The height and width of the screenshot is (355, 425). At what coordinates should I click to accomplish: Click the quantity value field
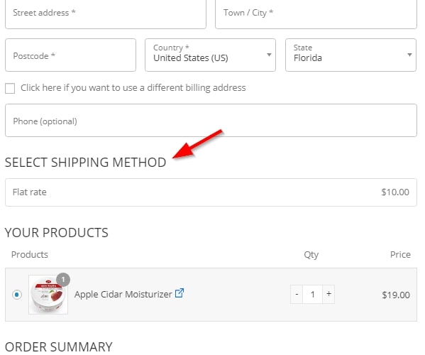coord(312,294)
